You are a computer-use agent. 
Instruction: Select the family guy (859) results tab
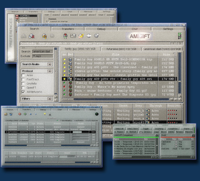coord(80,49)
